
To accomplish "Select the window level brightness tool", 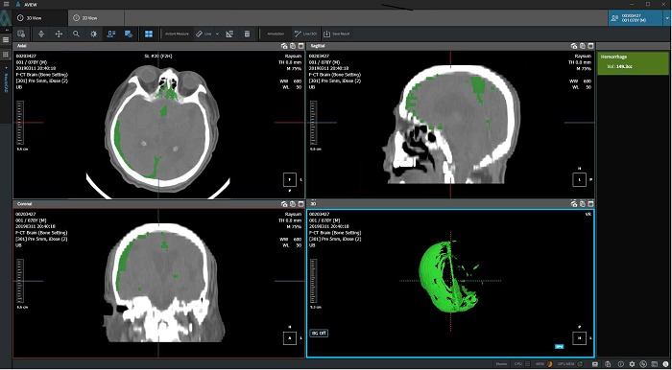I will (93, 34).
